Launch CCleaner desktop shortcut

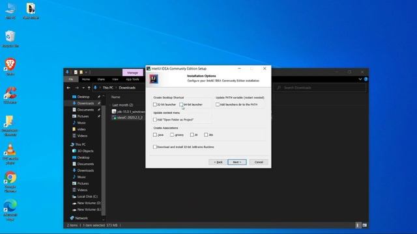coord(10,95)
